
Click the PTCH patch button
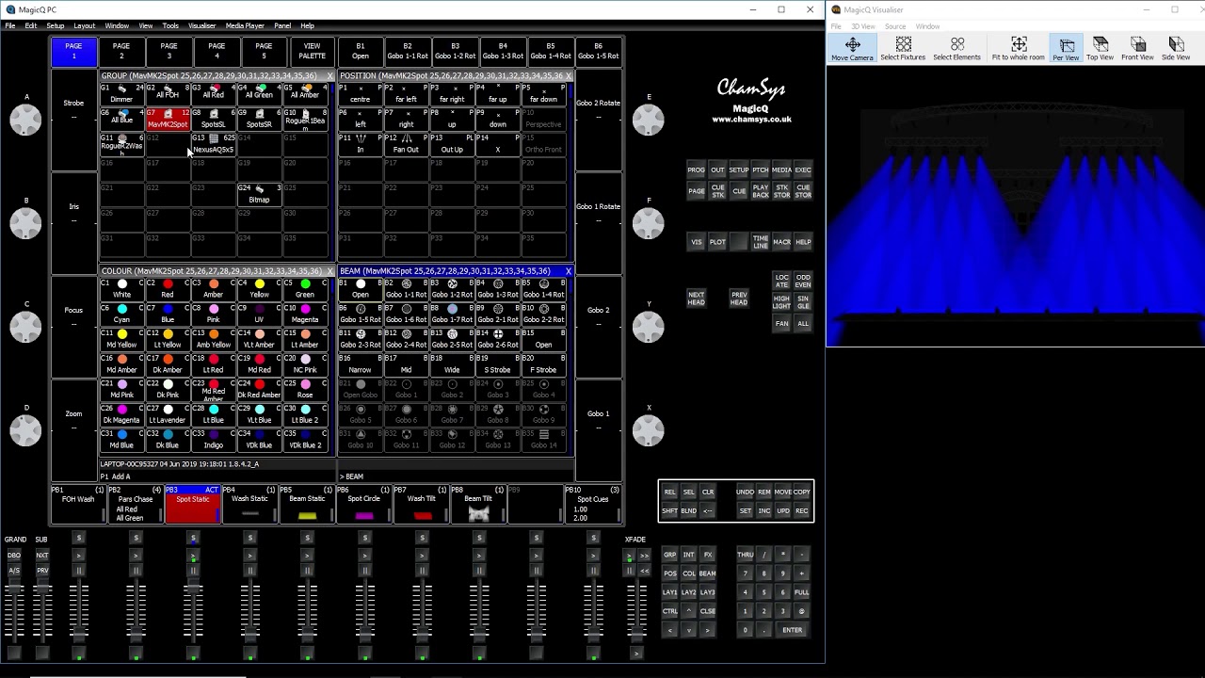(760, 170)
